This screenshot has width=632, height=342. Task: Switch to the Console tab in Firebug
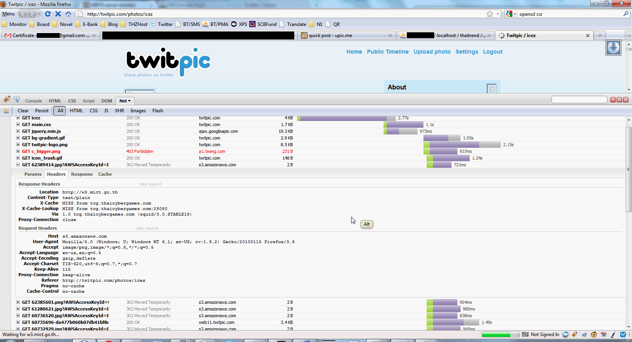[x=34, y=101]
